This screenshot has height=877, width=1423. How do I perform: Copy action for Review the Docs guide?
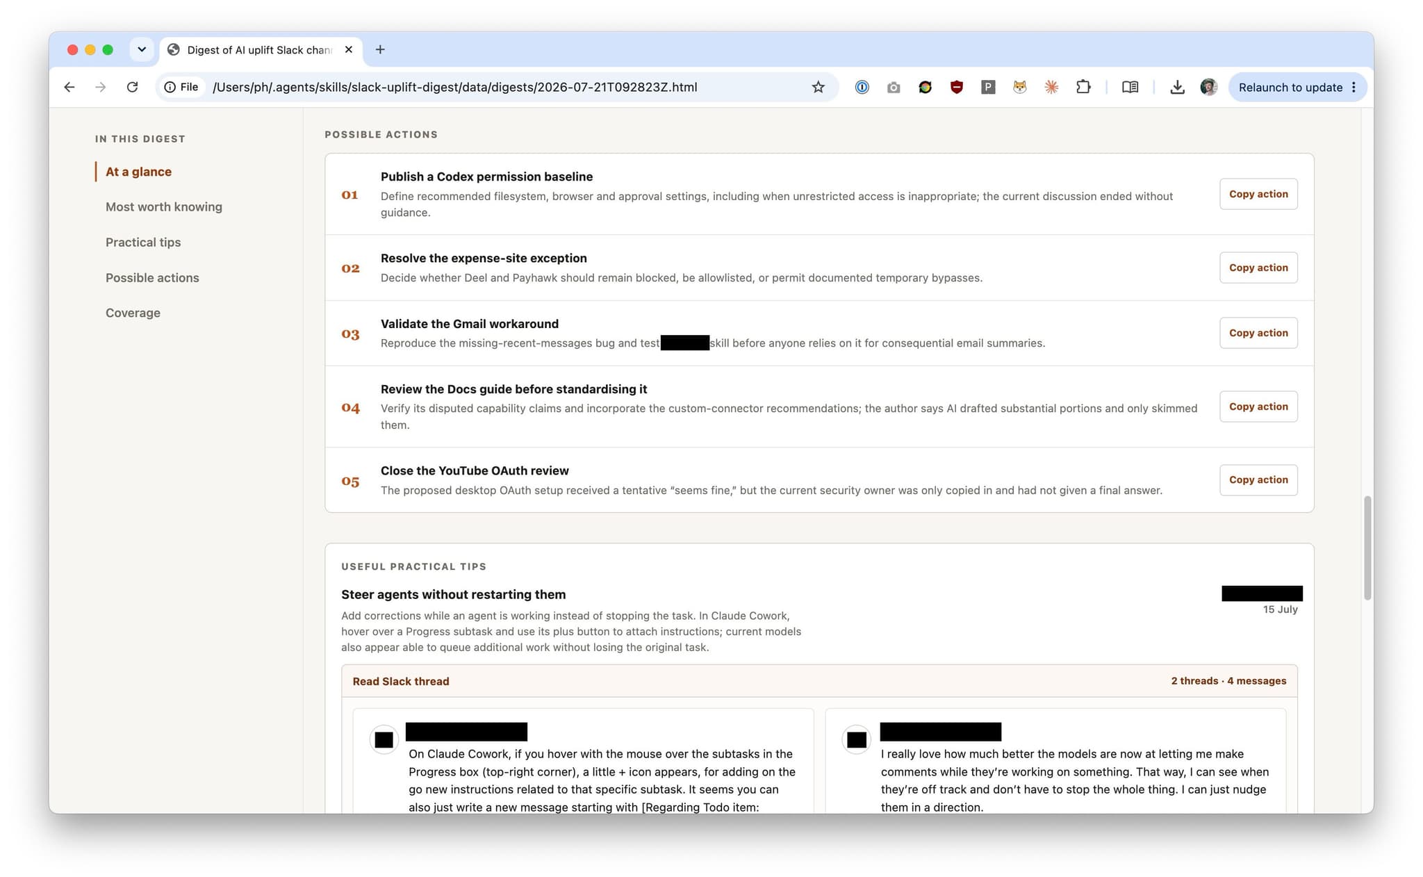1258,407
